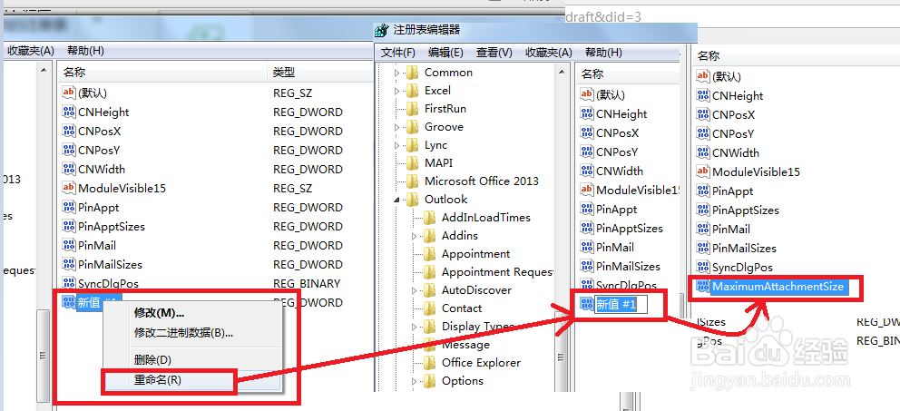
Task: Choose 修改(M)... from context menu
Action: [160, 313]
